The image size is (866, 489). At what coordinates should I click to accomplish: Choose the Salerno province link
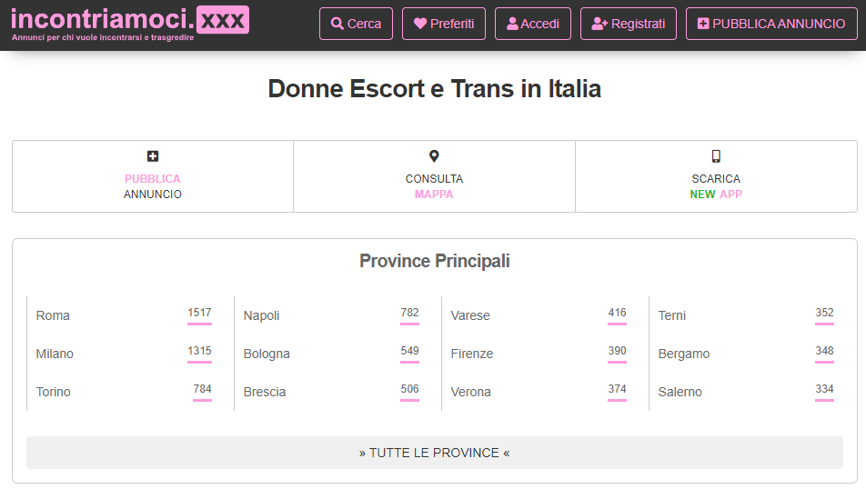[680, 392]
